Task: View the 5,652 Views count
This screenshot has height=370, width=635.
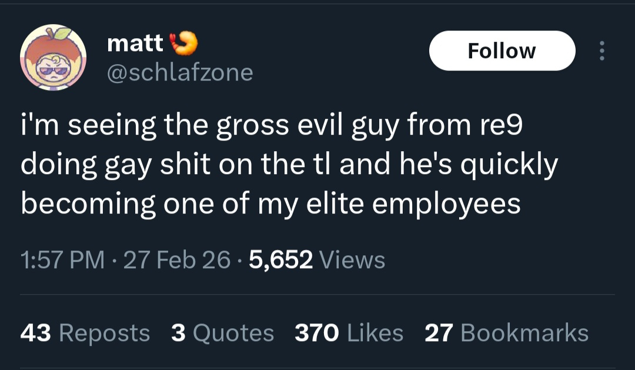Action: [x=317, y=259]
